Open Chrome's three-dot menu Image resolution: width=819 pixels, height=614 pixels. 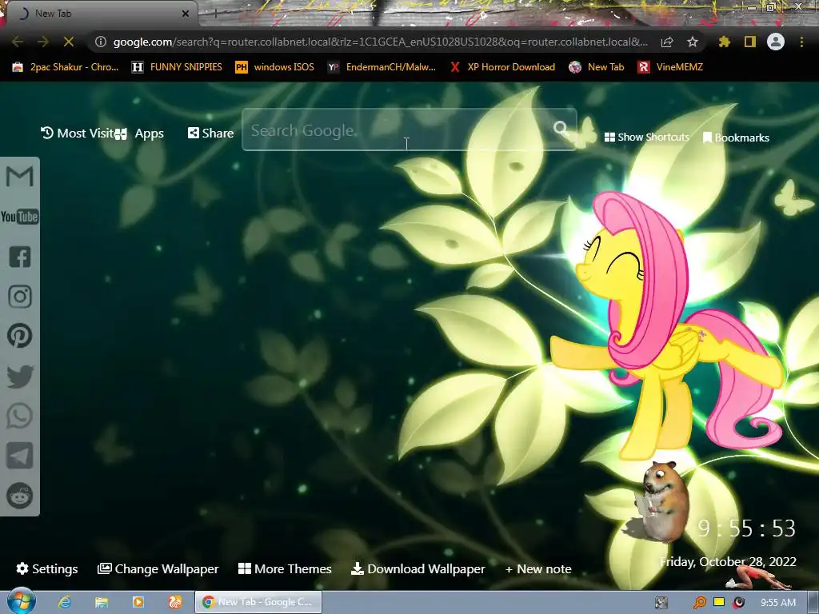[801, 42]
